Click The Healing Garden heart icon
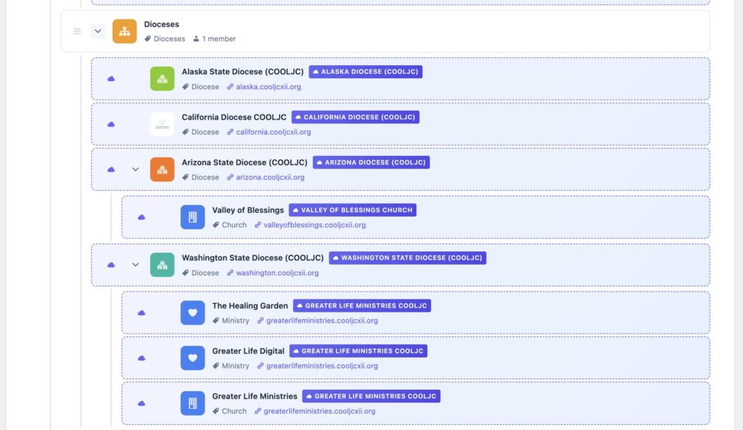The width and height of the screenshot is (743, 430). (x=192, y=313)
